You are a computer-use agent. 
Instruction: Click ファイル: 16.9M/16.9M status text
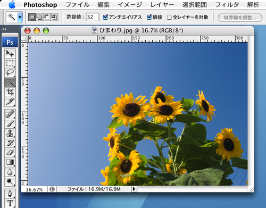[x=94, y=189]
